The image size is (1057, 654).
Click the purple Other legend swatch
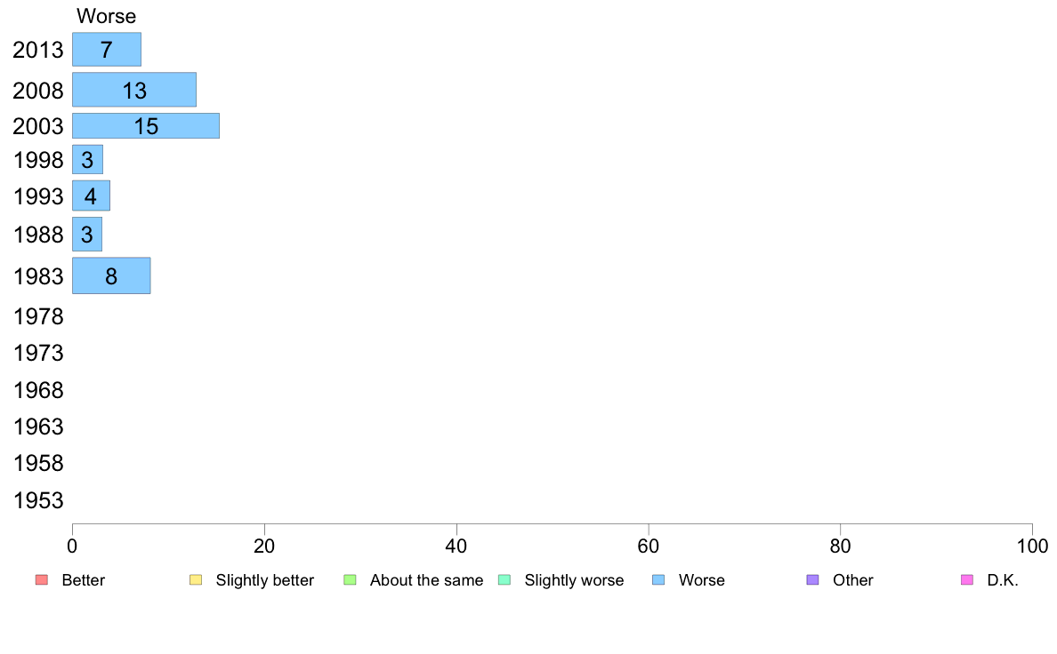[x=813, y=580]
